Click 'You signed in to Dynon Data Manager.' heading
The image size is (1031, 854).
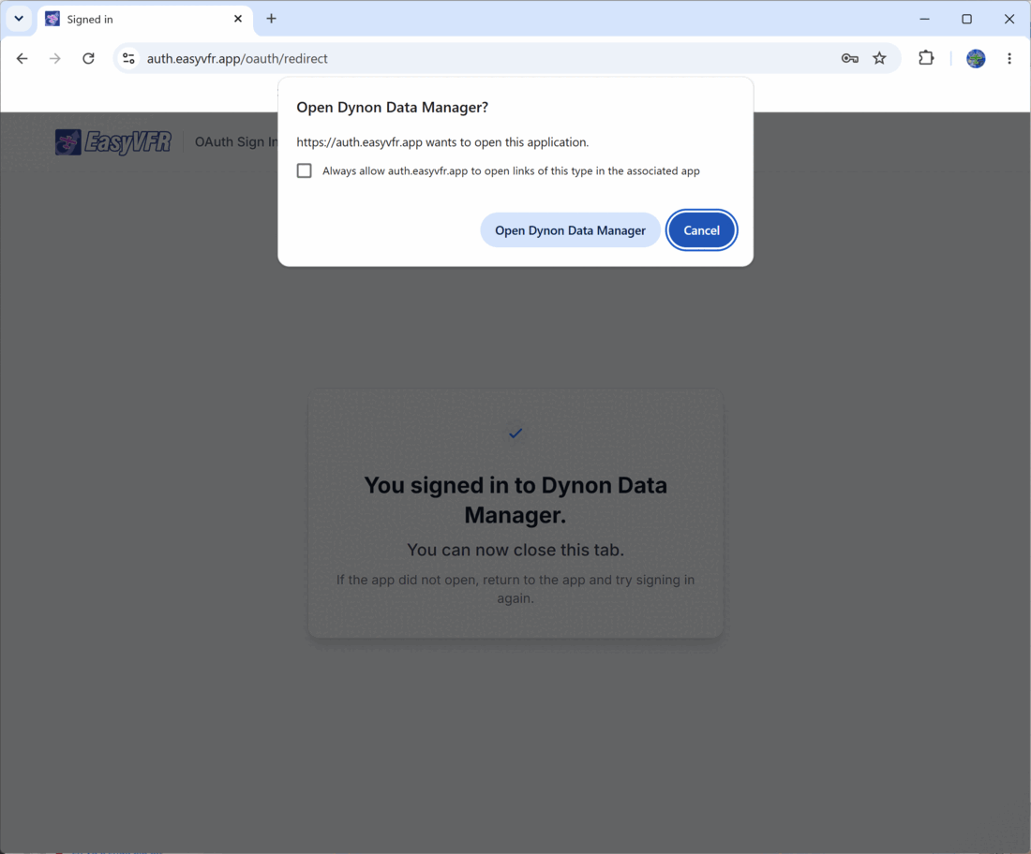[x=515, y=500]
